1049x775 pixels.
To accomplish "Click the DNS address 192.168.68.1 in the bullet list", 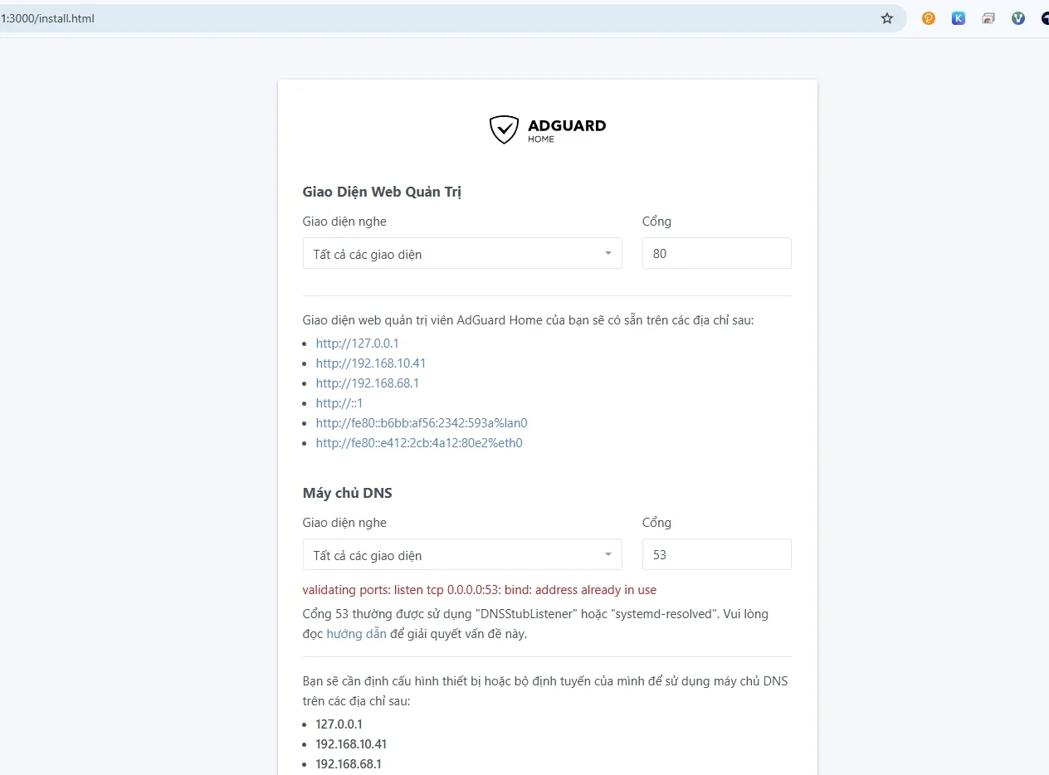I will point(349,763).
